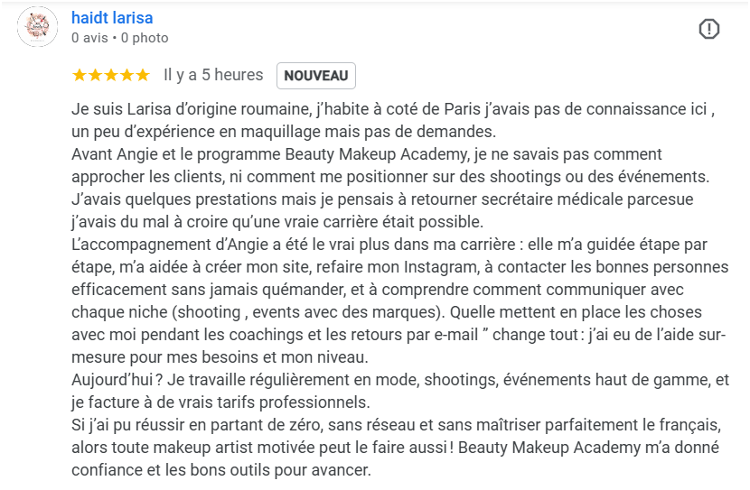Click the report review exclamation icon
Image resolution: width=750 pixels, height=490 pixels.
click(x=709, y=29)
